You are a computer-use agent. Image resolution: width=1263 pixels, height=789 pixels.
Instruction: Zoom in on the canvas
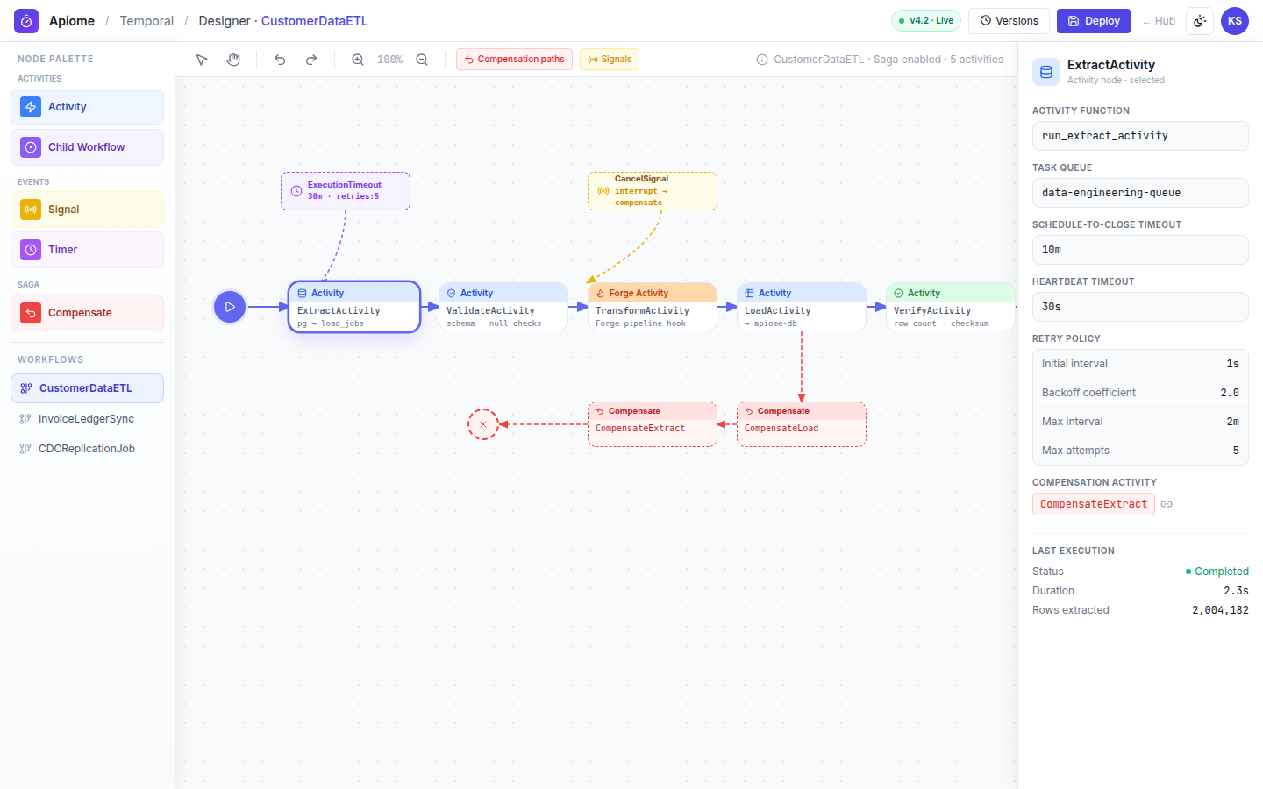[358, 60]
